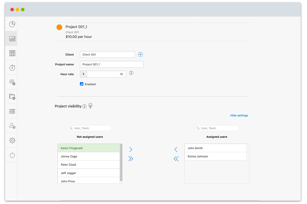The height and width of the screenshot is (204, 307).
Task: Open the Projects binder icon
Action: point(12,53)
